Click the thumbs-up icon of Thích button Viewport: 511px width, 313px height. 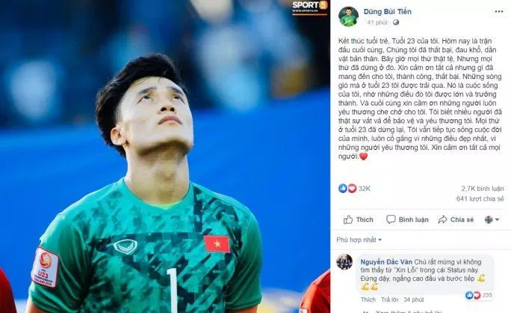[348, 220]
